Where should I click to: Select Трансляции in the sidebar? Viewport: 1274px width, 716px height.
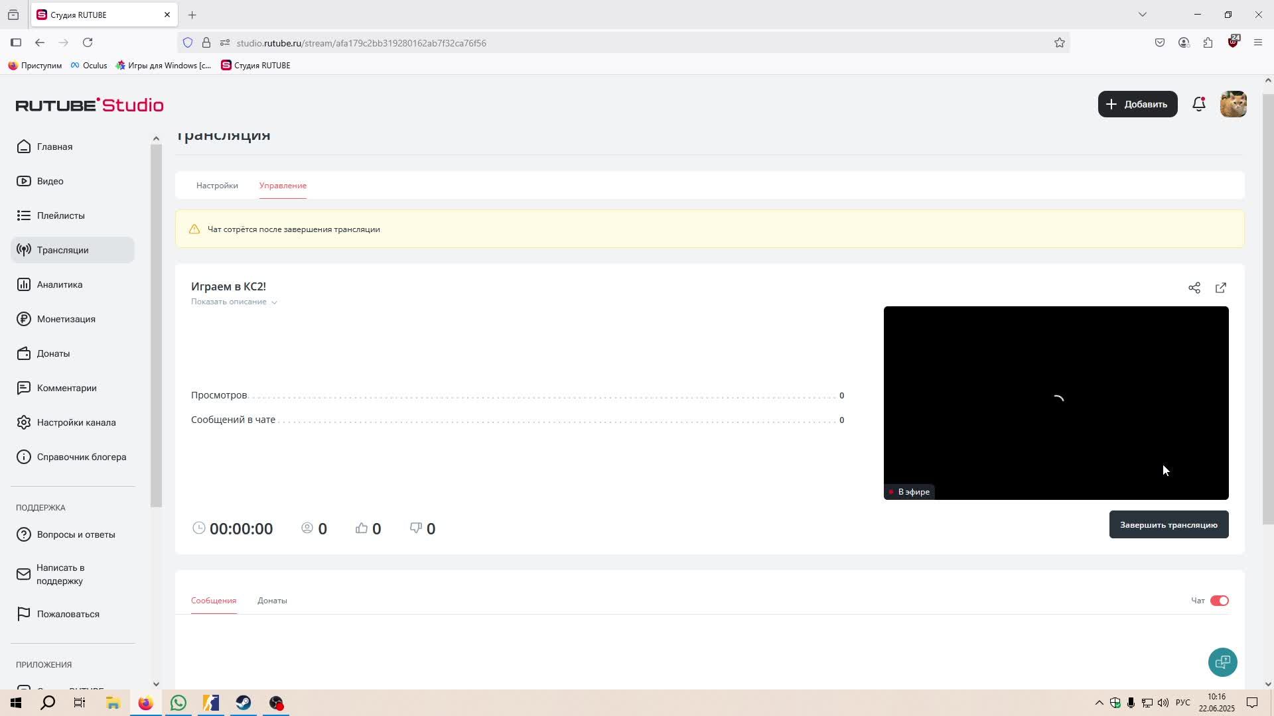click(72, 250)
